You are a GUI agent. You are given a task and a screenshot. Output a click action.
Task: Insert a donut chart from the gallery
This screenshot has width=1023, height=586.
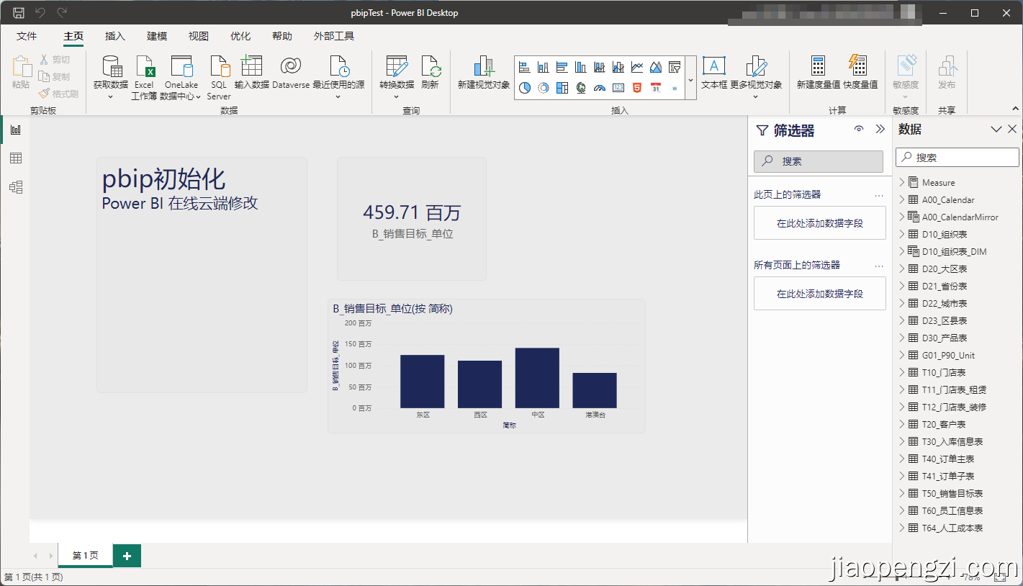point(544,88)
